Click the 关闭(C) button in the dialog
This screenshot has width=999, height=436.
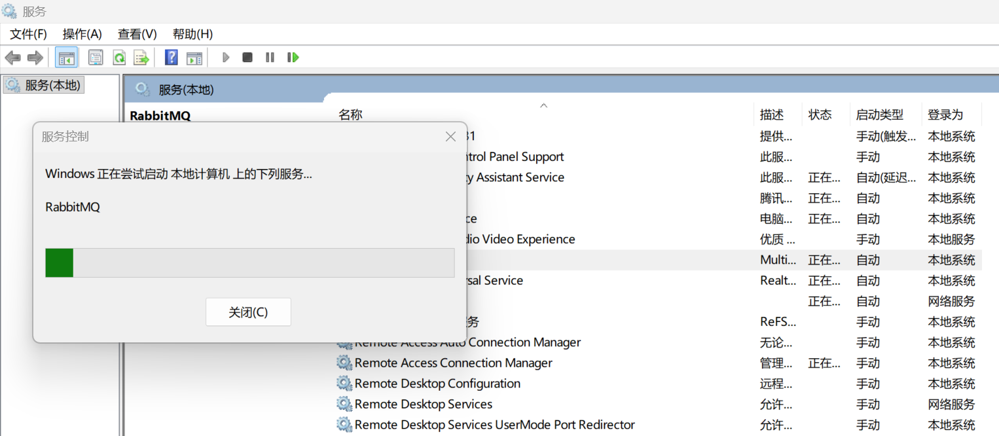click(x=248, y=312)
